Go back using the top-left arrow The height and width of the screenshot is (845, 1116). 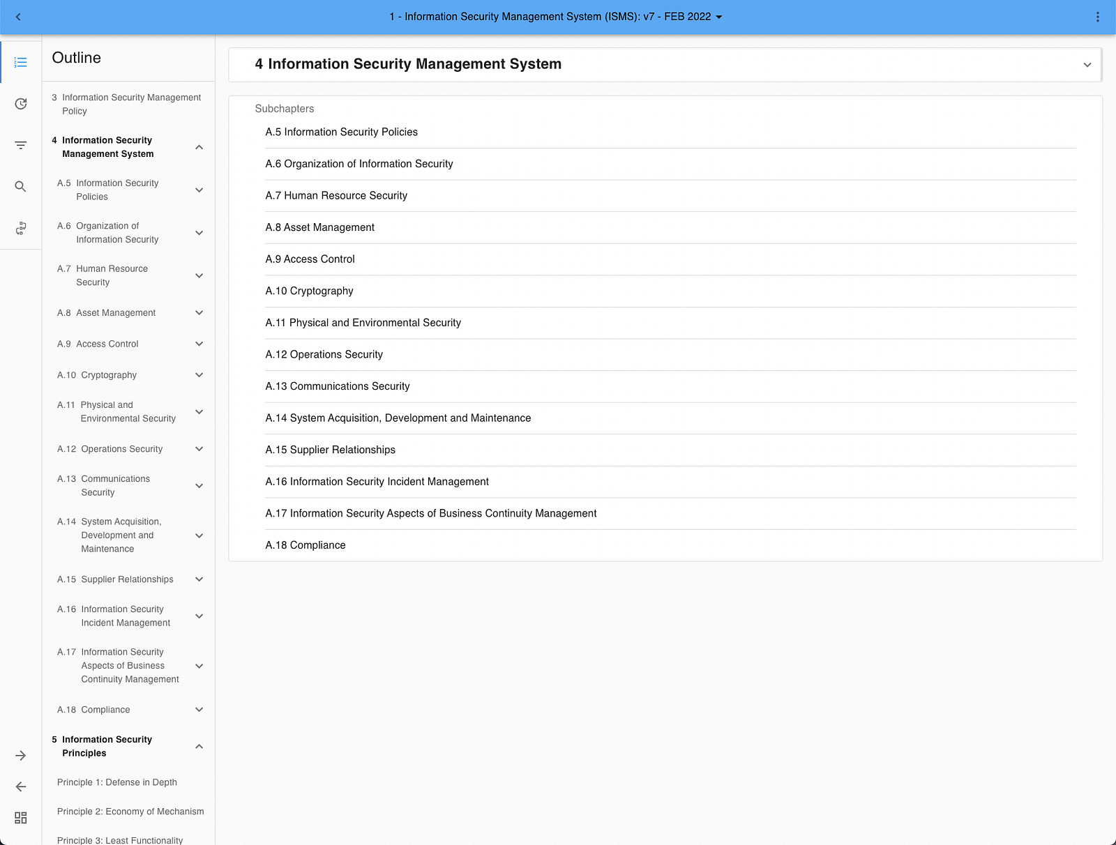(x=18, y=17)
